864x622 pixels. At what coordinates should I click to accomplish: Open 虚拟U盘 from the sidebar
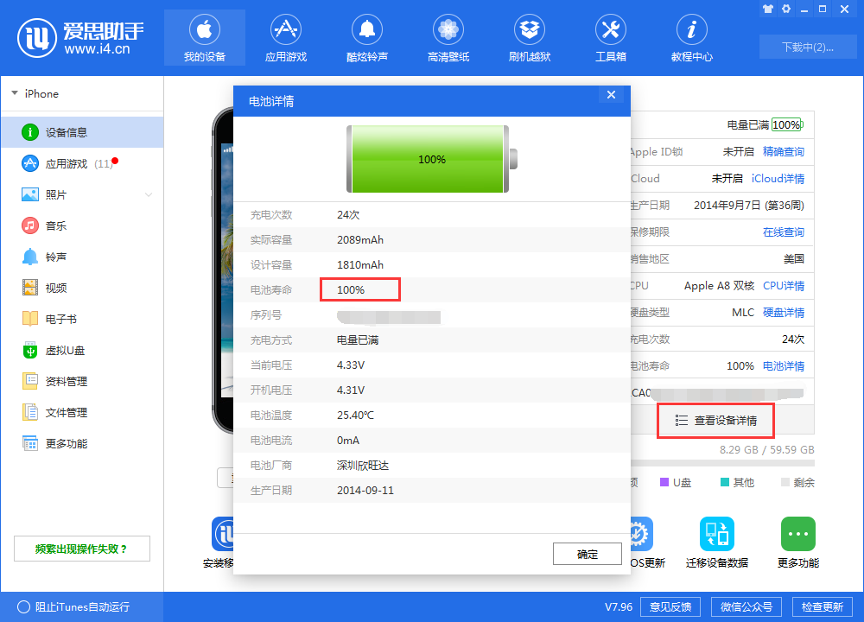click(56, 350)
